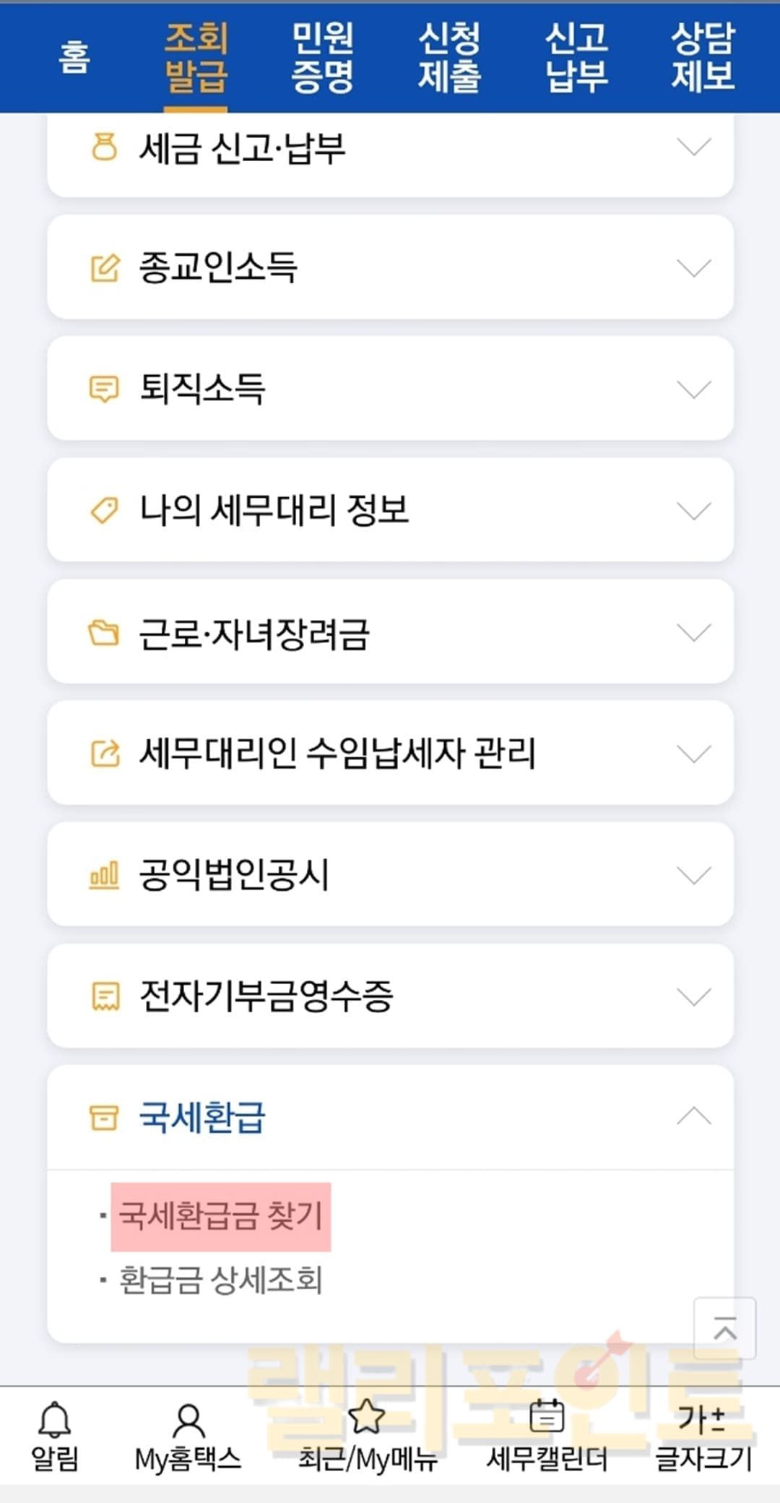Tap the 알림 bell icon

(x=54, y=1419)
